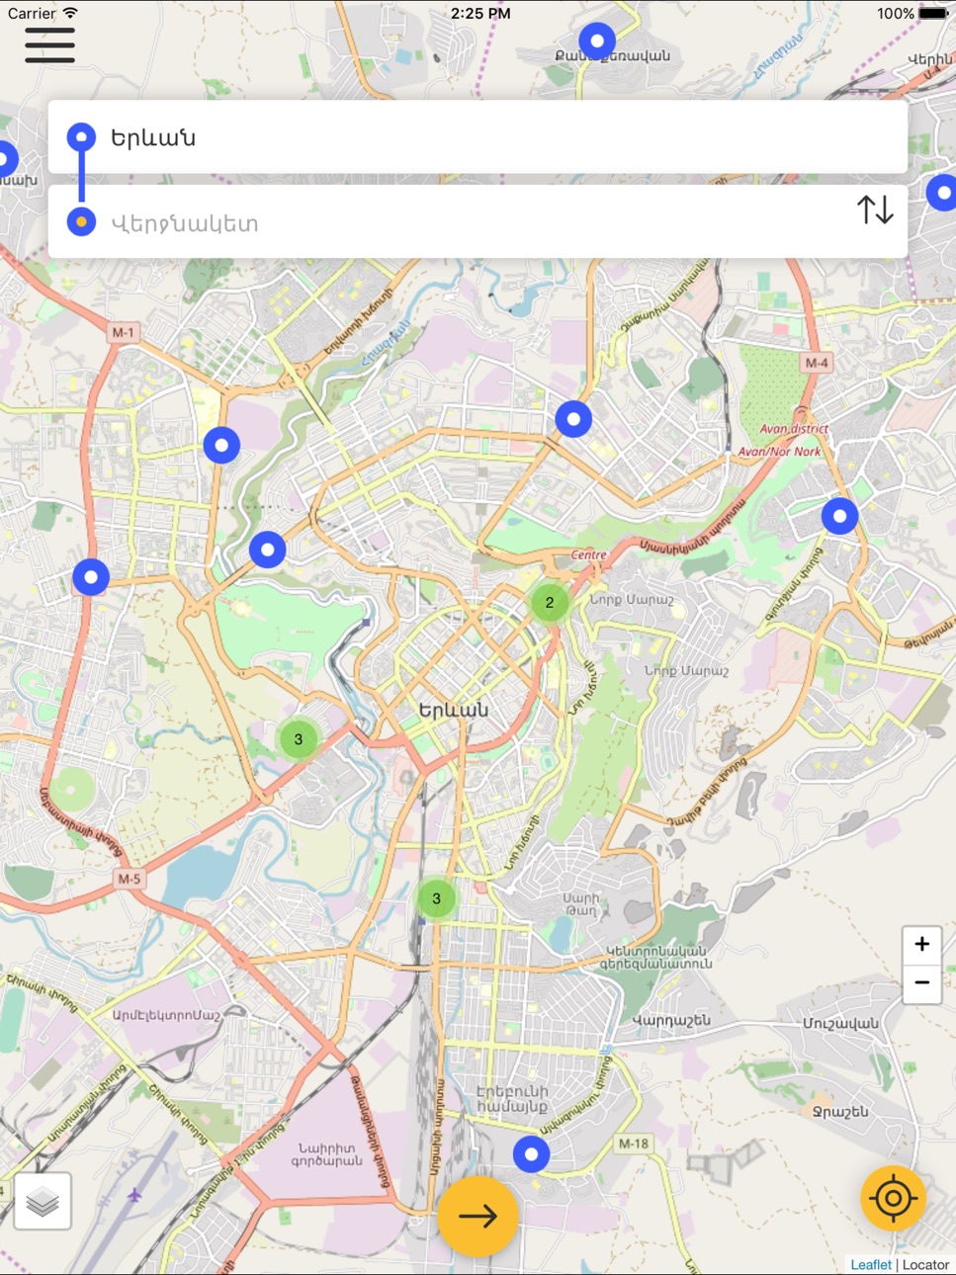Tap the Centre label on map

[588, 554]
